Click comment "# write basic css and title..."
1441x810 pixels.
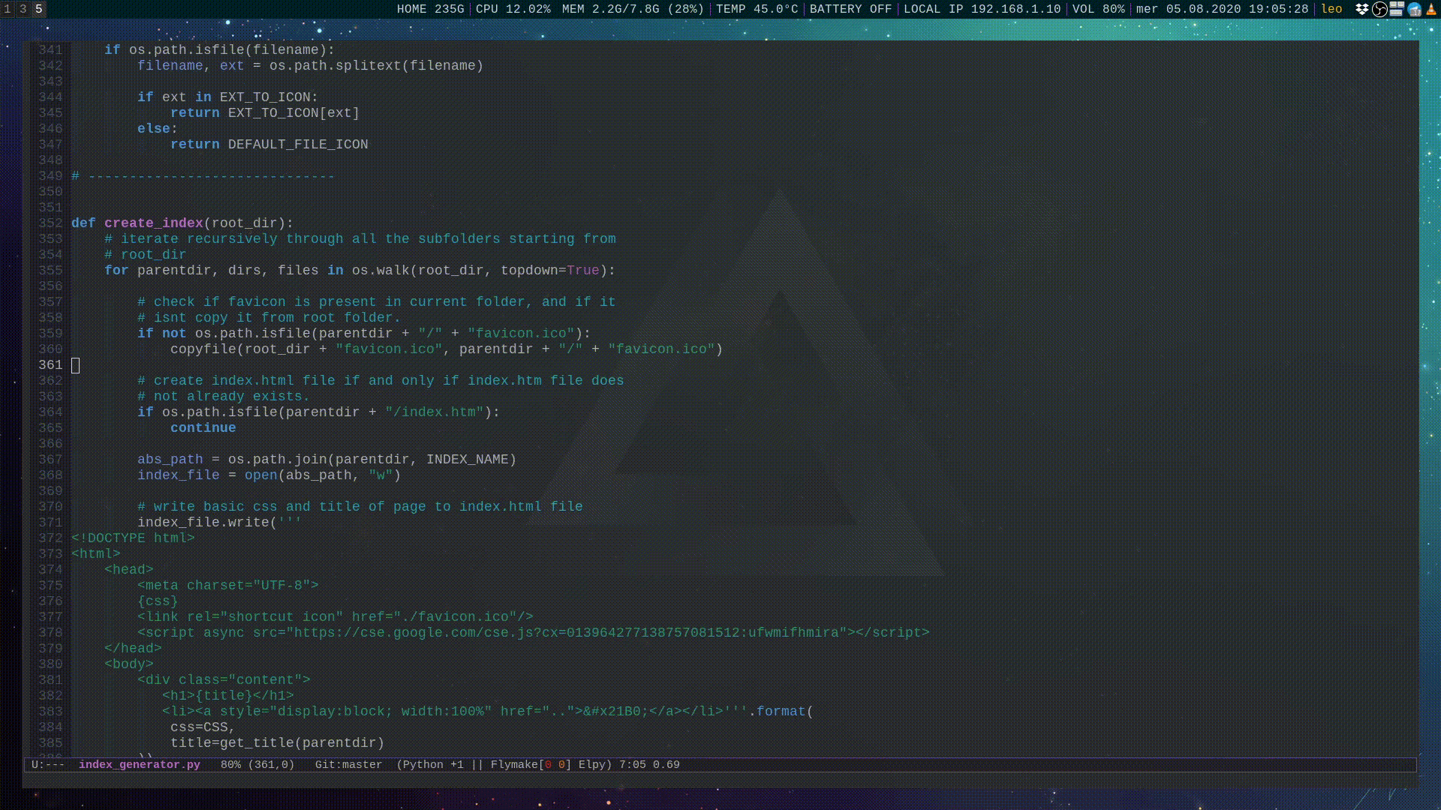point(360,507)
